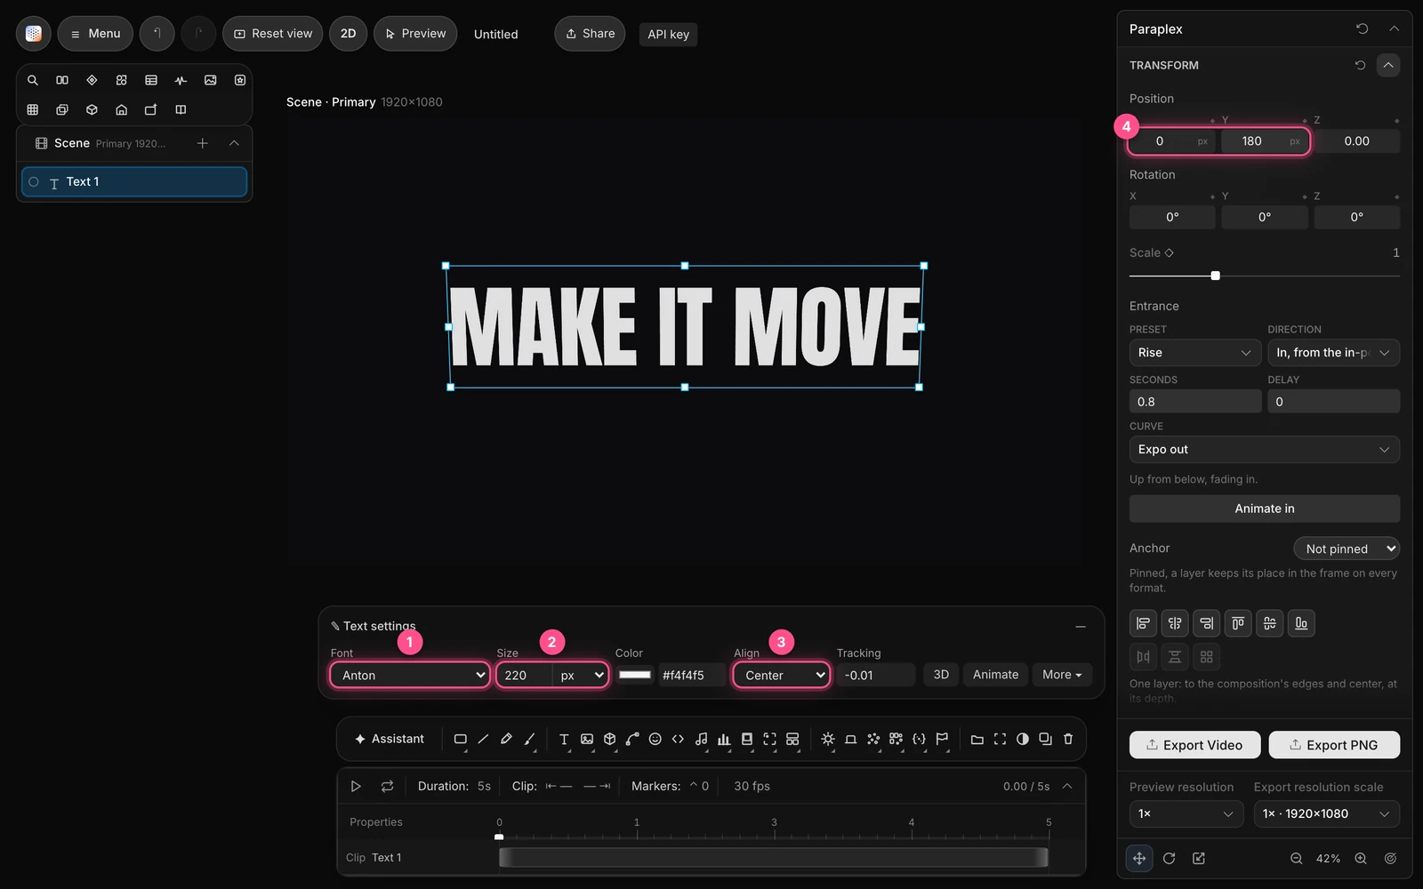Toggle the contrast half-circle icon

click(1023, 739)
